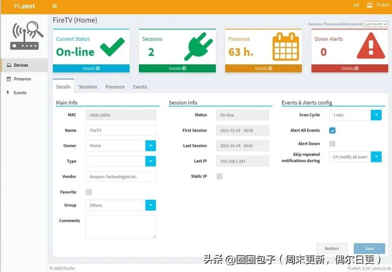Toggle the hamburger sidebar menu icon
This screenshot has width=392, height=272.
[54, 6]
